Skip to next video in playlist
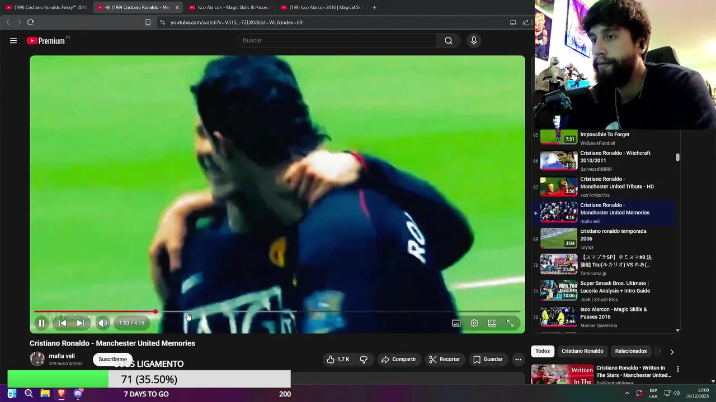The height and width of the screenshot is (402, 716). 80,323
